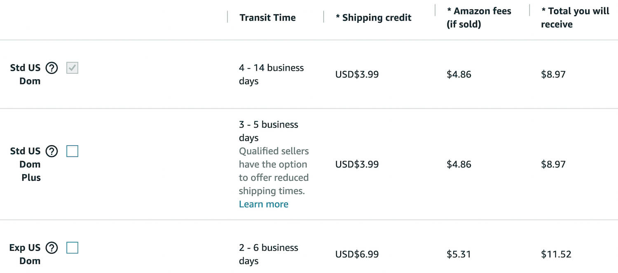Select the Total you will receive header

pos(575,18)
